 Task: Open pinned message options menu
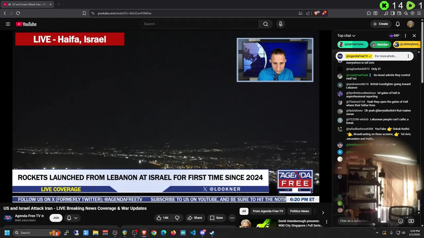(x=408, y=56)
